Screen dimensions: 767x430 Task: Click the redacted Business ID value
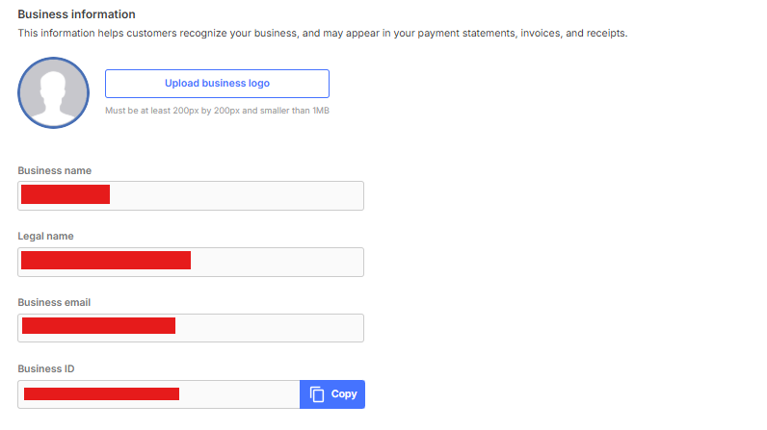[x=101, y=393]
